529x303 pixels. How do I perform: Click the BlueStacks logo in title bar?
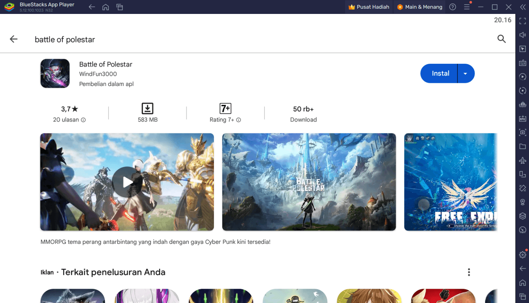pos(9,7)
